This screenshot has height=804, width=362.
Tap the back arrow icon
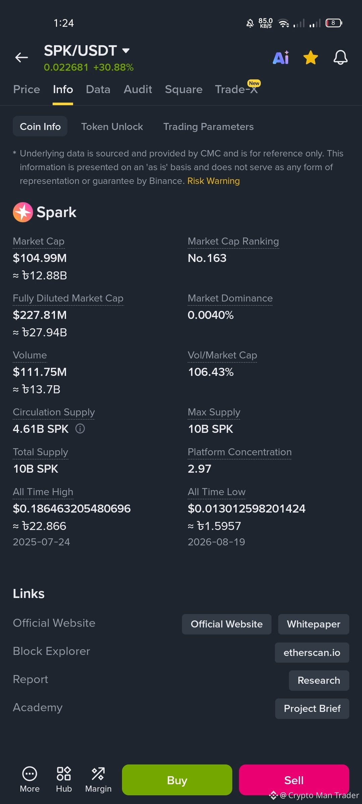21,58
